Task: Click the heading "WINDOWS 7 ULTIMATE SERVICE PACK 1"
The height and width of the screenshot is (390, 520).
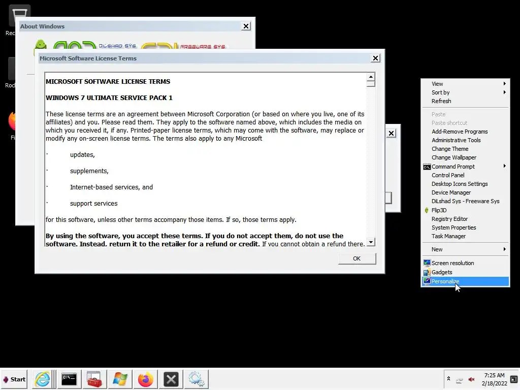Action: tap(109, 98)
